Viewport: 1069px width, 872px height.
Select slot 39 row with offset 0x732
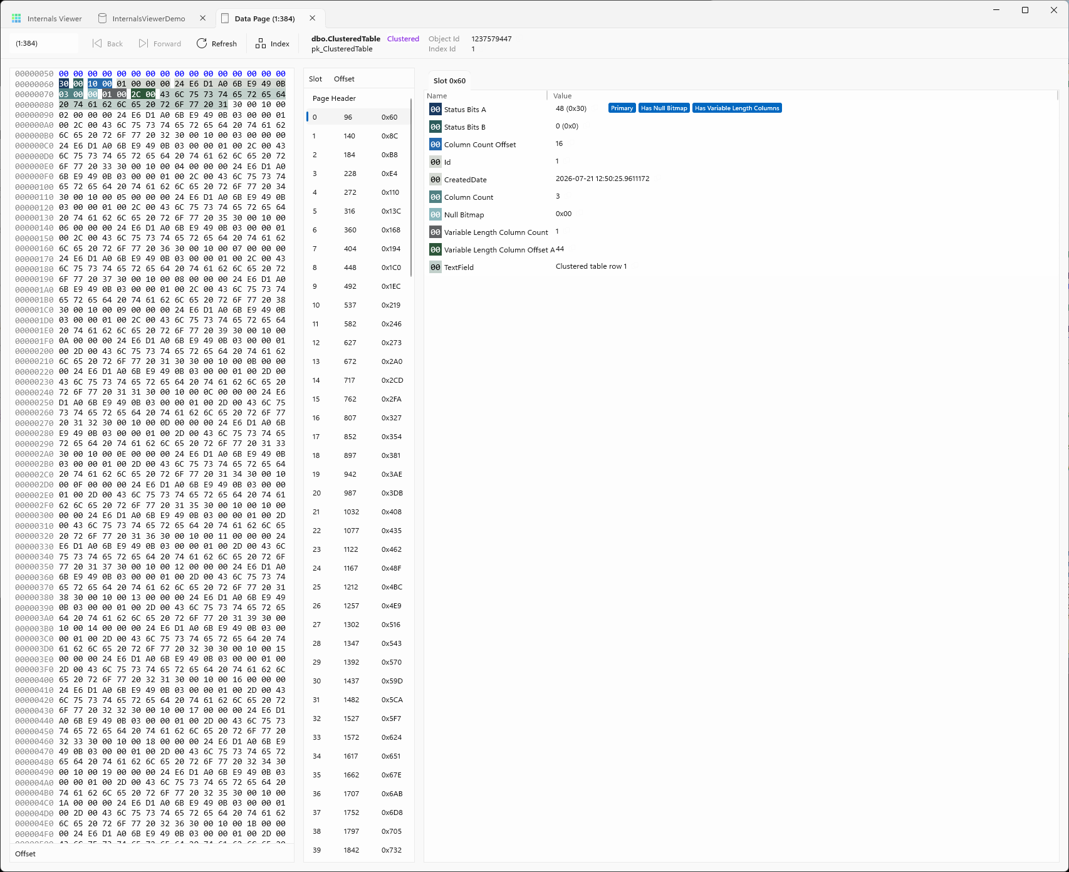point(358,850)
